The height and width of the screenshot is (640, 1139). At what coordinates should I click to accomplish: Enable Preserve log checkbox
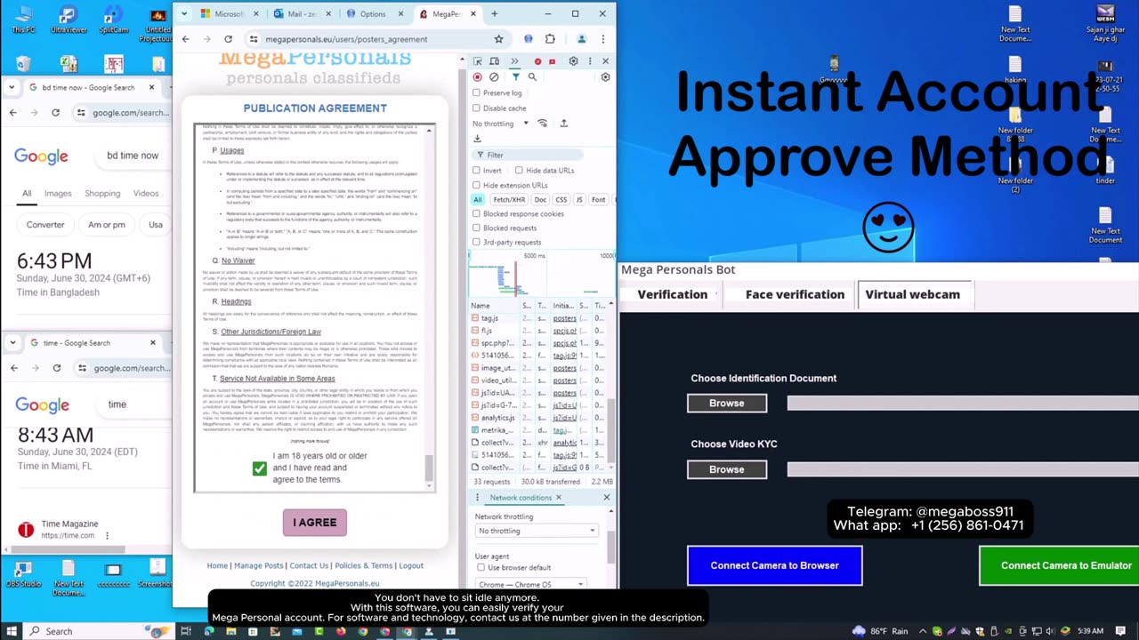[x=477, y=93]
